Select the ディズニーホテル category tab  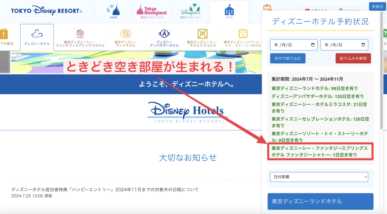37,37
